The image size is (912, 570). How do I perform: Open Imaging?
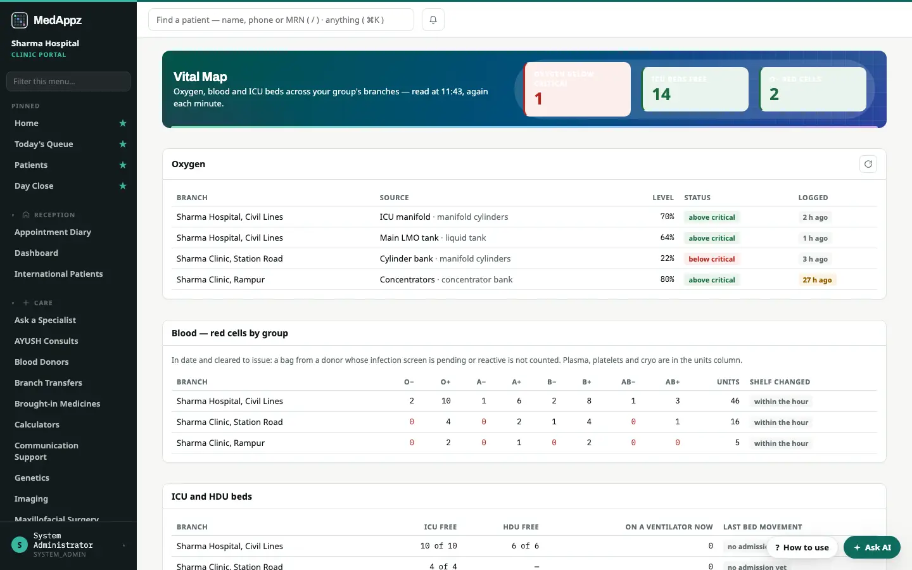[31, 498]
